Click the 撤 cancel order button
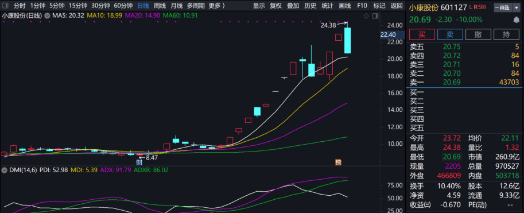Image resolution: width=524 pixels, height=213 pixels. (x=478, y=34)
